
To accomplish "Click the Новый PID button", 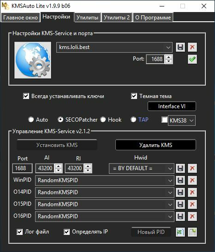I will [151, 232].
